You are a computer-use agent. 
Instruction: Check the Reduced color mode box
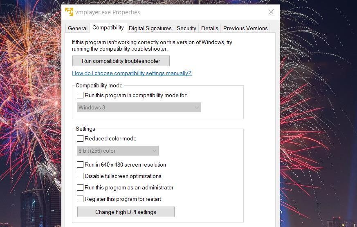(80, 138)
